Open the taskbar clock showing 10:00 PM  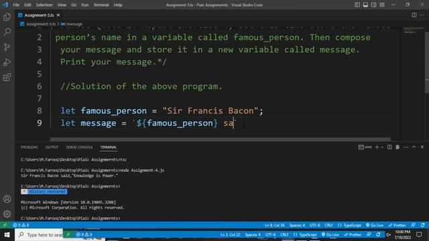(x=402, y=235)
